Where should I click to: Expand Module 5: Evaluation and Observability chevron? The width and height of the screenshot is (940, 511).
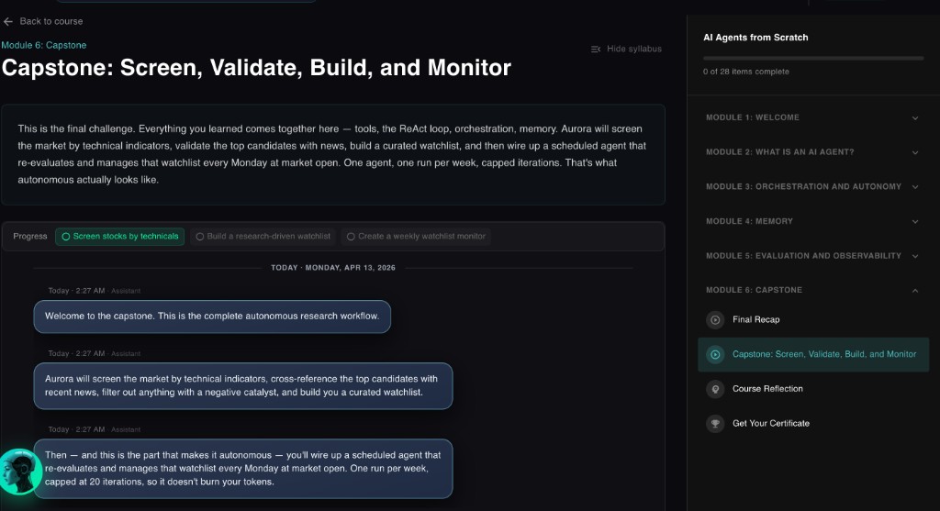[915, 256]
